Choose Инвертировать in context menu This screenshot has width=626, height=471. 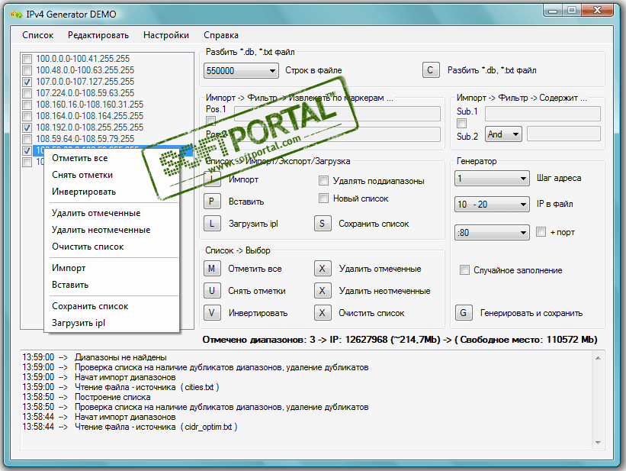pos(111,192)
